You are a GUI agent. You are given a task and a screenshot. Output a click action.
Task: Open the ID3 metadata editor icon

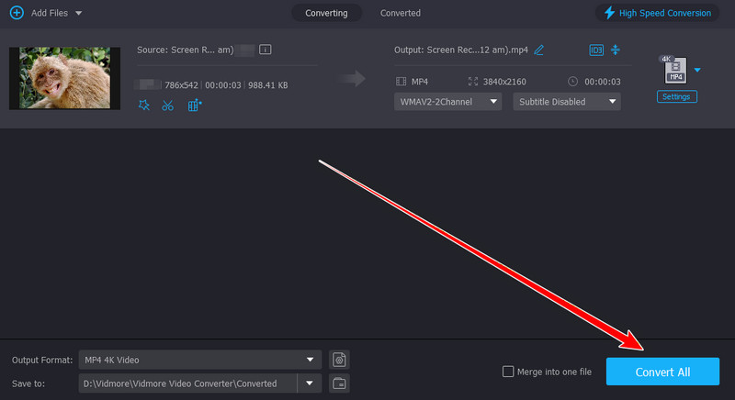coord(595,49)
